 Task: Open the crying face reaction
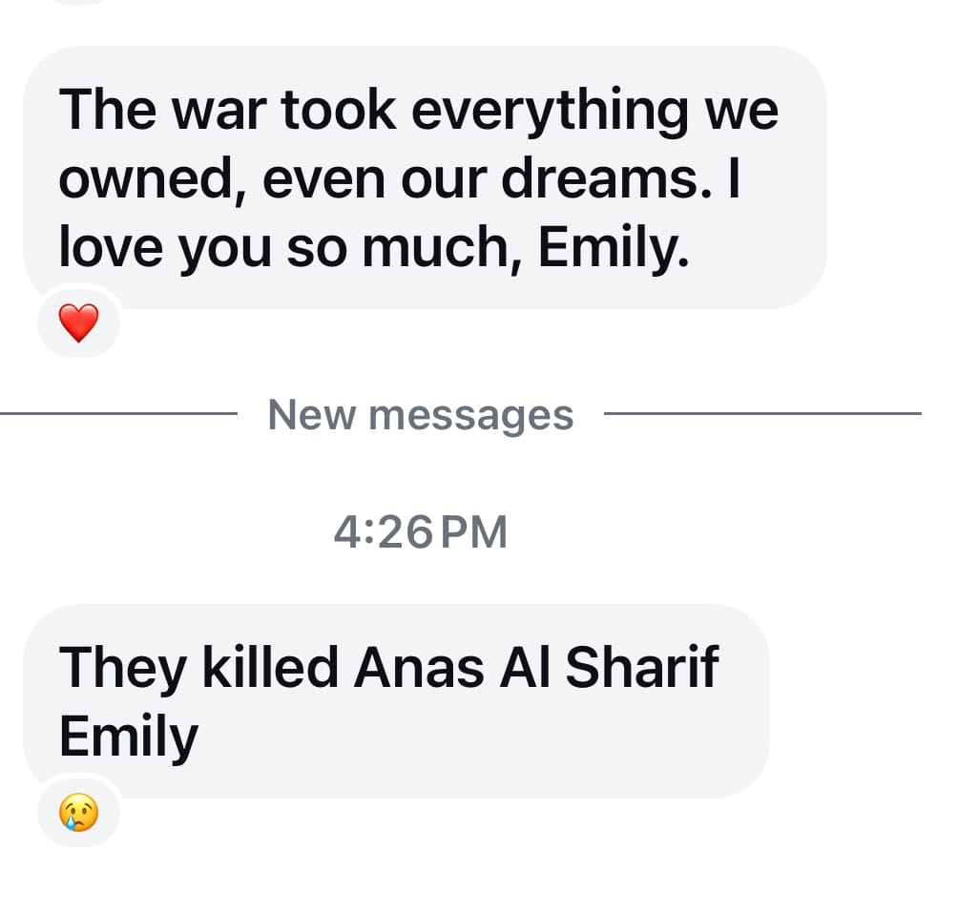pos(78,813)
